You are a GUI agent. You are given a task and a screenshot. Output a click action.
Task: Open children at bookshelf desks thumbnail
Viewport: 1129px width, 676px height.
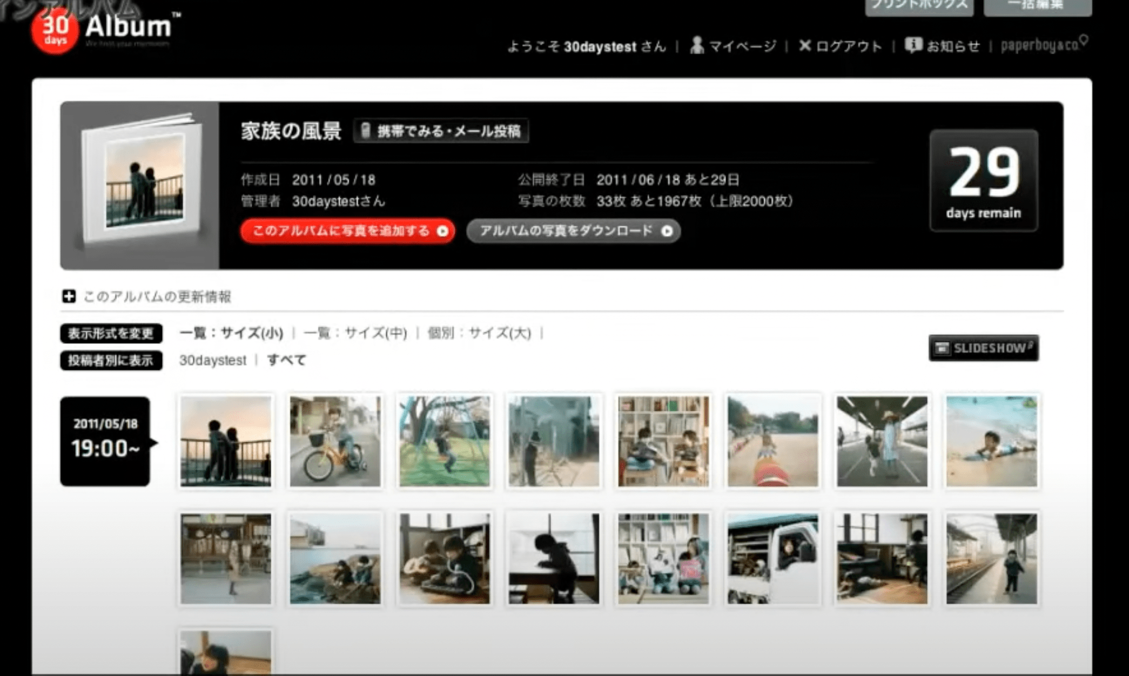[663, 441]
